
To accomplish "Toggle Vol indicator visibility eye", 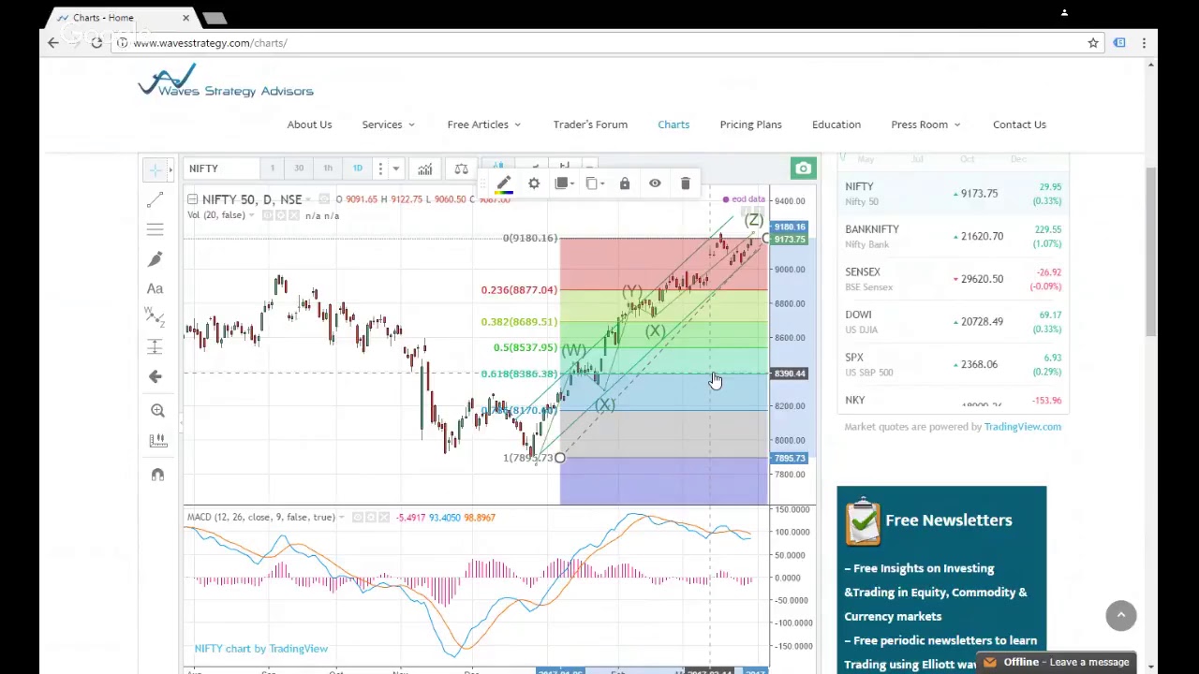I will pos(267,215).
